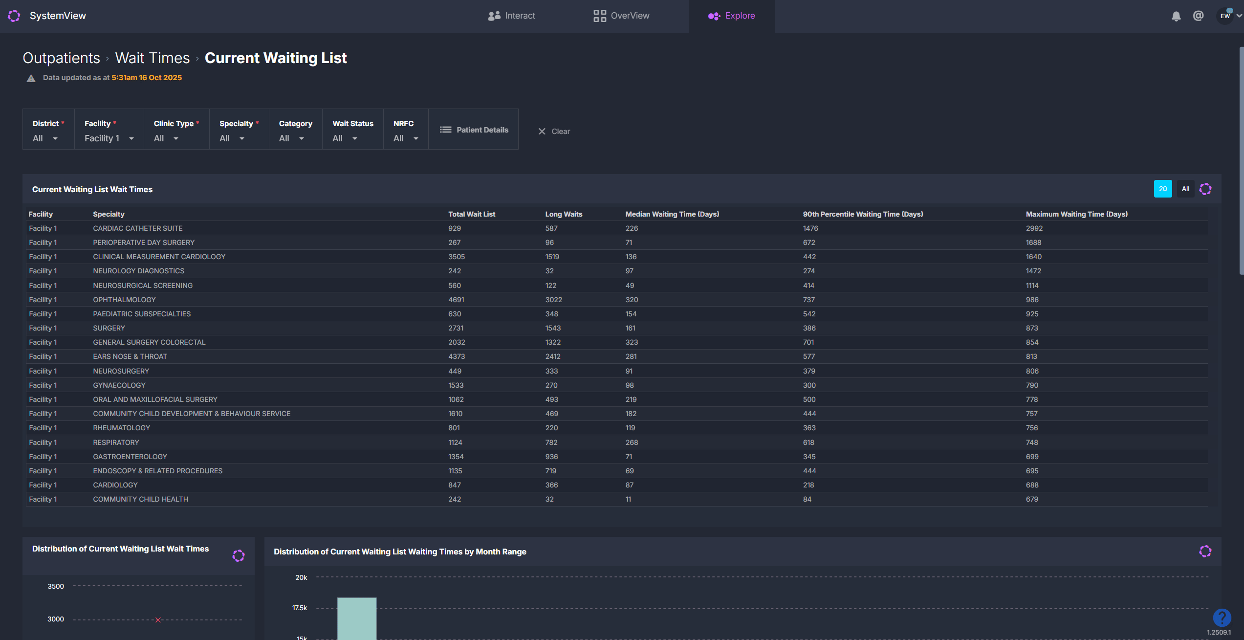The height and width of the screenshot is (640, 1244).
Task: Toggle table to show All rows
Action: pos(1185,189)
